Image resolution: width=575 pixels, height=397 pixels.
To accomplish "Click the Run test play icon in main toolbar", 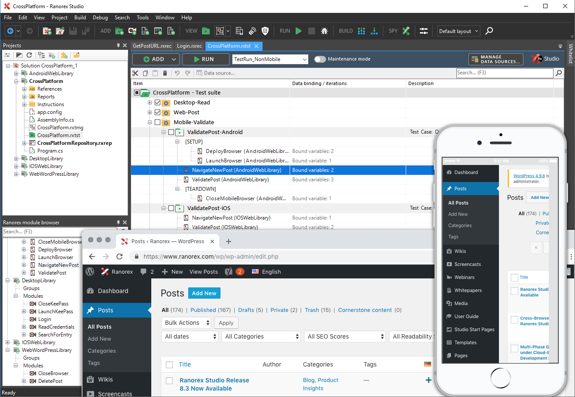I will tap(298, 31).
